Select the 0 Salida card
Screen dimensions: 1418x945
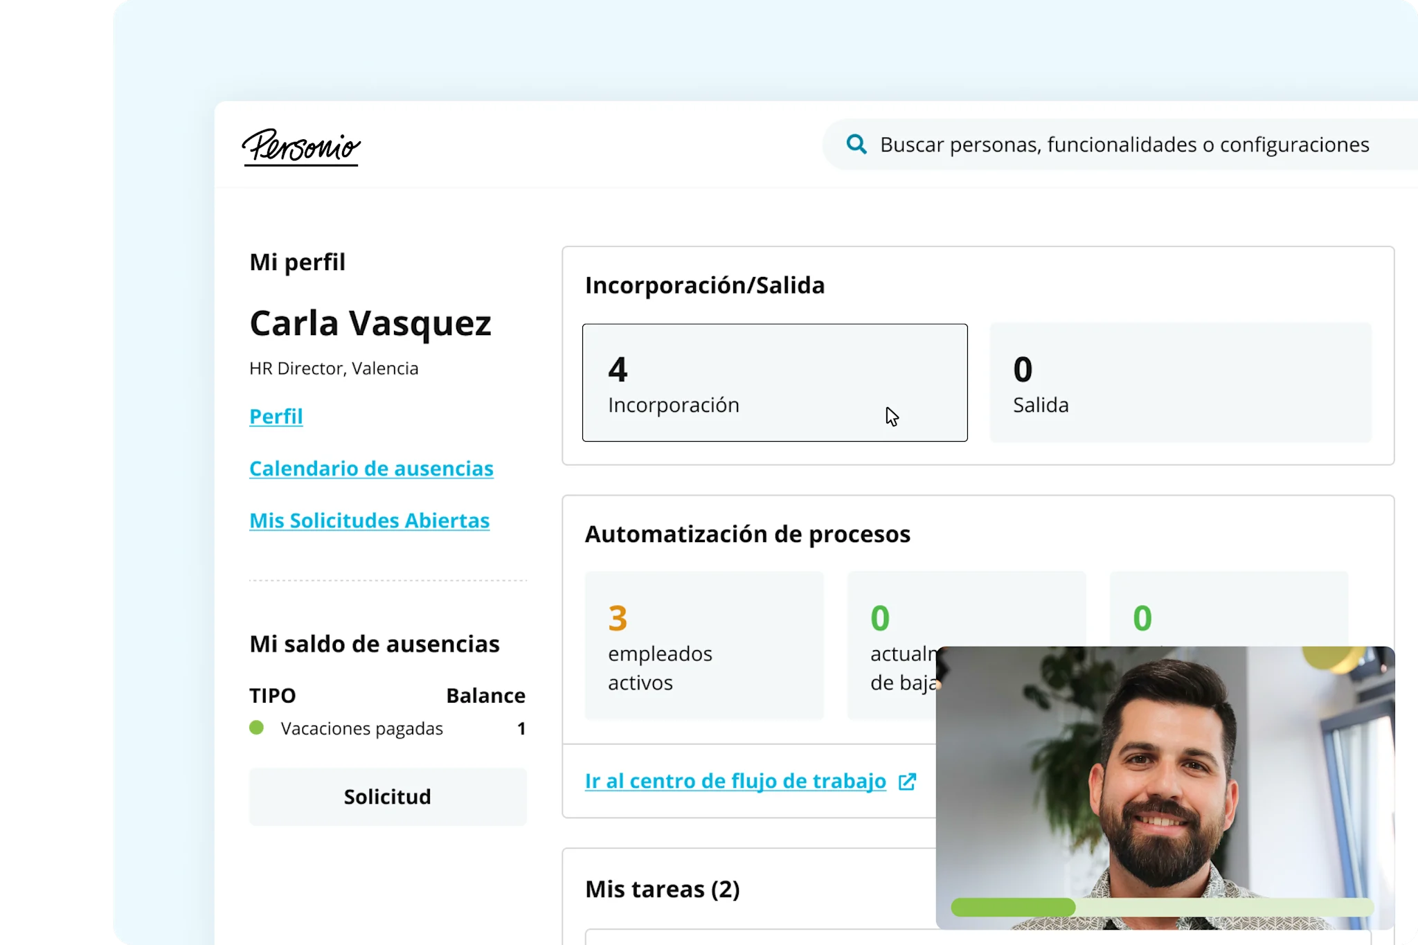[1180, 382]
